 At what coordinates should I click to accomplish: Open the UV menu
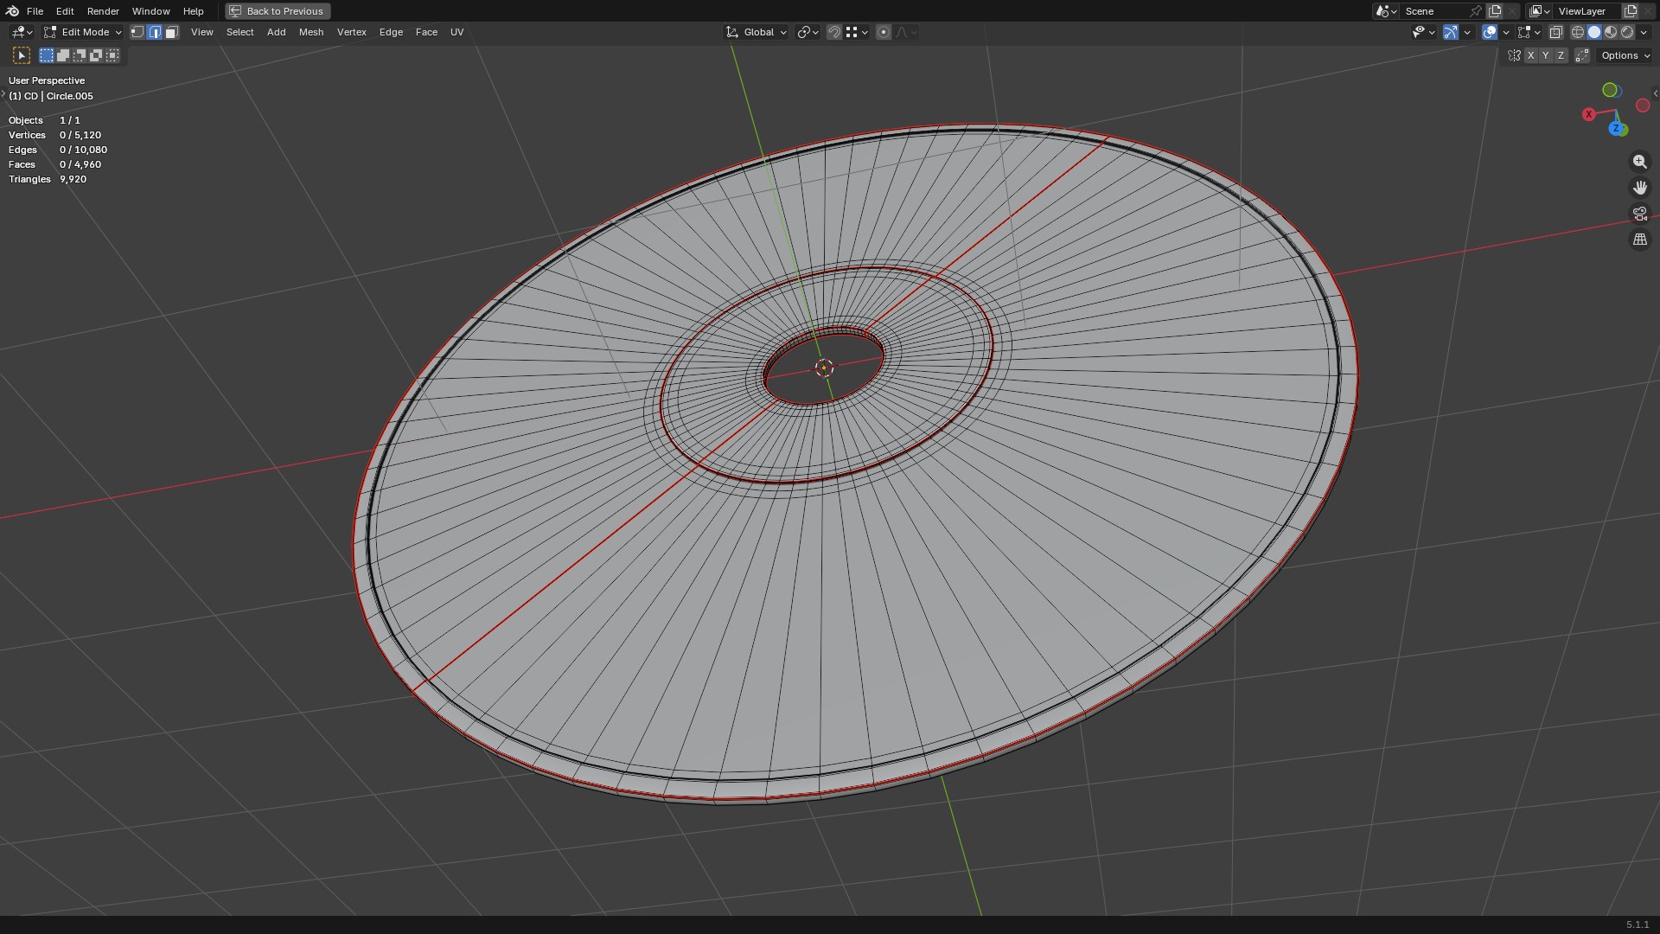456,32
